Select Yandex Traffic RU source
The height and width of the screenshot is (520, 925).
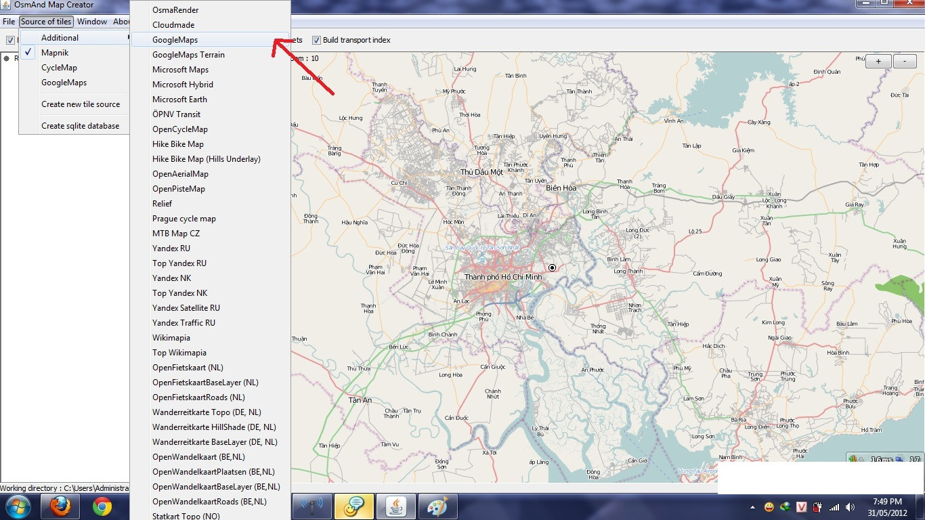coord(211,323)
